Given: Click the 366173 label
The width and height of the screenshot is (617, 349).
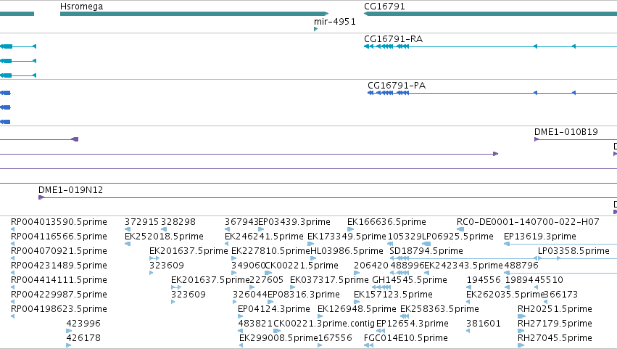Looking at the screenshot, I should [560, 295].
